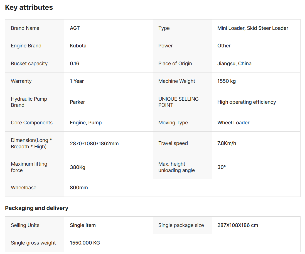Click the 380Kg maximum lifting force value
305x254 pixels.
coord(77,167)
